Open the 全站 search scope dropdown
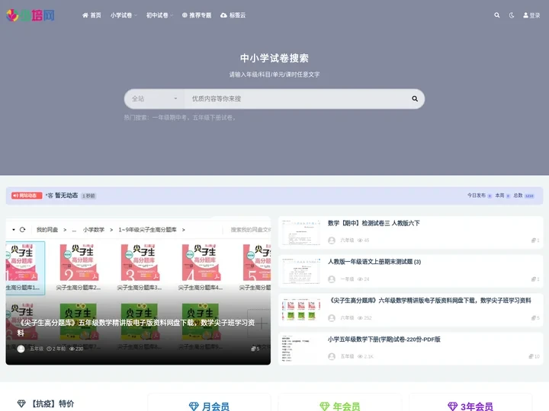Viewport: 549px width, 411px height. (154, 99)
